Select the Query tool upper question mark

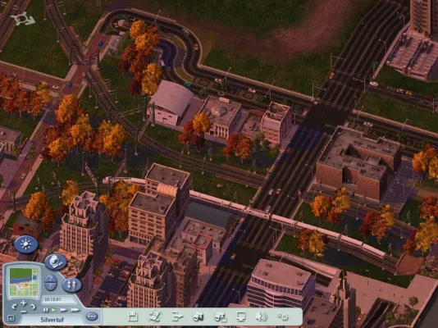click(x=51, y=278)
